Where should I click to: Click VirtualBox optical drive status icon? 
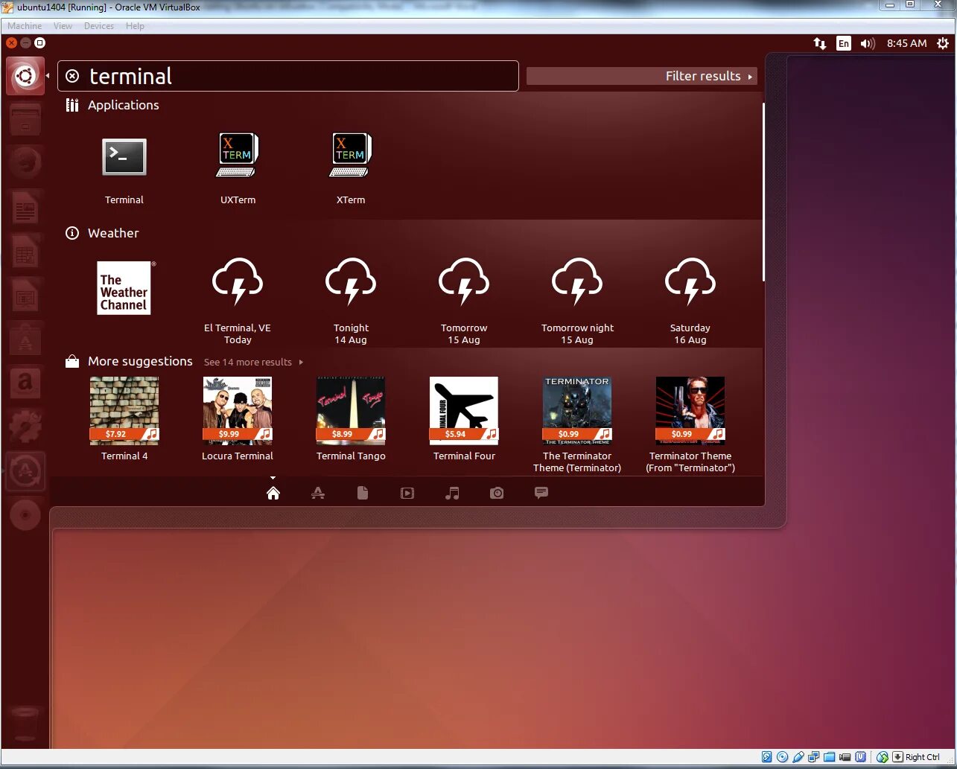pos(783,757)
